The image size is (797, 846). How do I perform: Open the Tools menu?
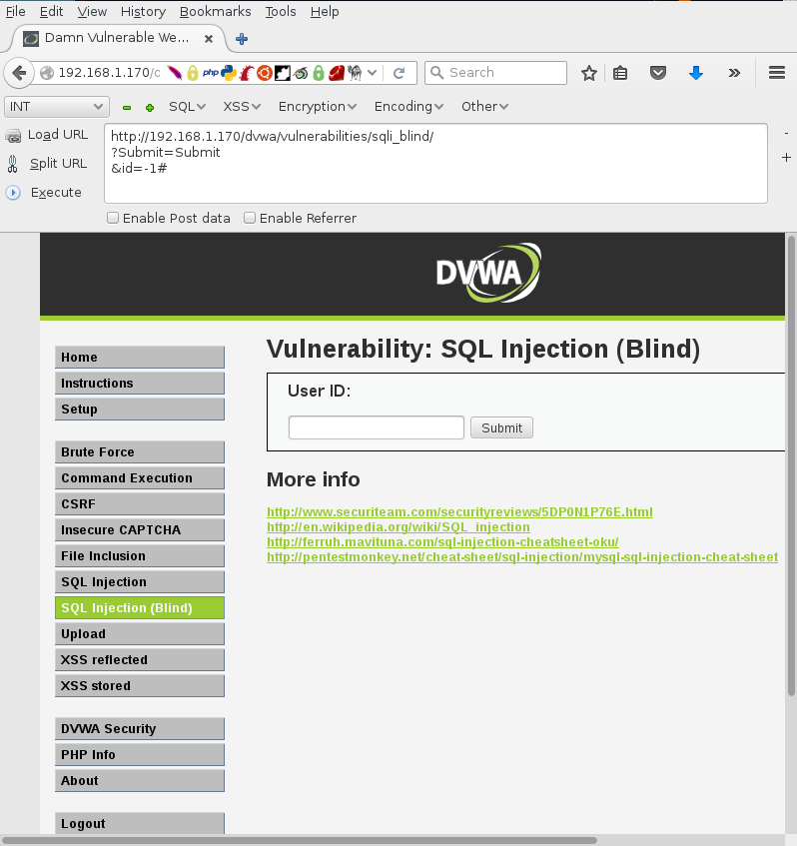pyautogui.click(x=281, y=11)
